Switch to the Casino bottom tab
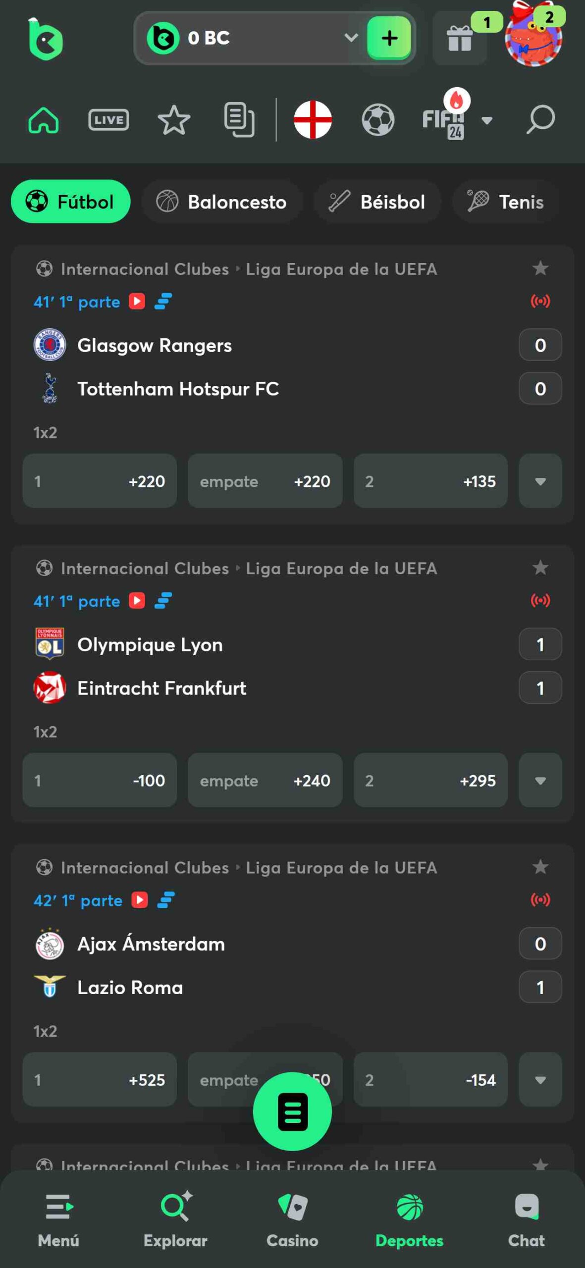 point(292,1218)
